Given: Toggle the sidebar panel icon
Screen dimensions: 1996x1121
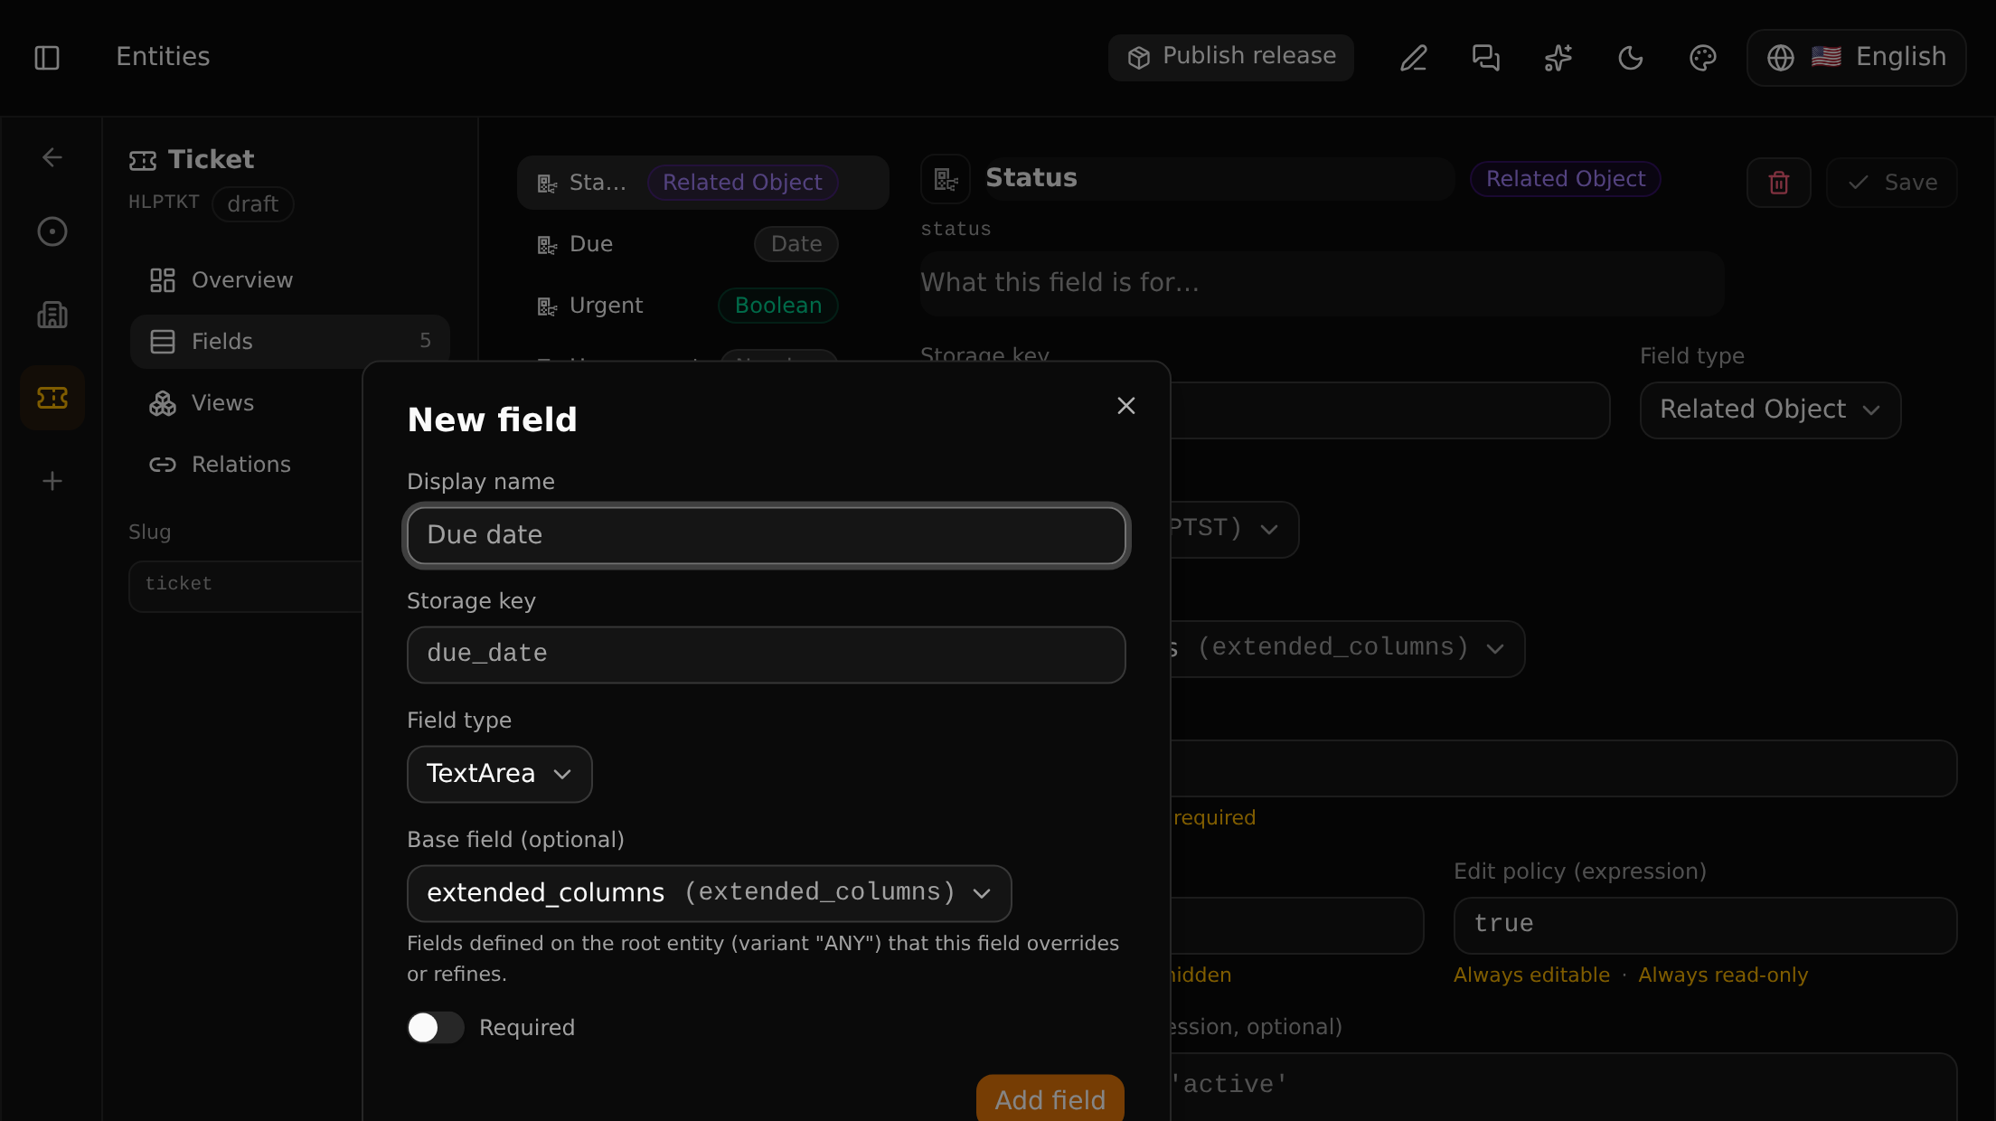Looking at the screenshot, I should [x=47, y=58].
